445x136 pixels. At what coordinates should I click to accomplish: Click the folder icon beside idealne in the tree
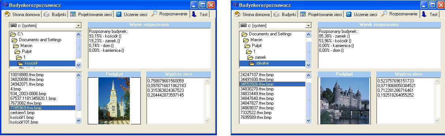(x=252, y=63)
